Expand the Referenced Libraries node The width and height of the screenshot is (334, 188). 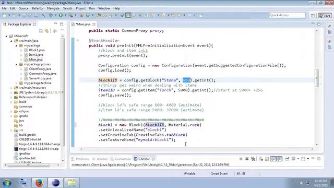point(11,97)
